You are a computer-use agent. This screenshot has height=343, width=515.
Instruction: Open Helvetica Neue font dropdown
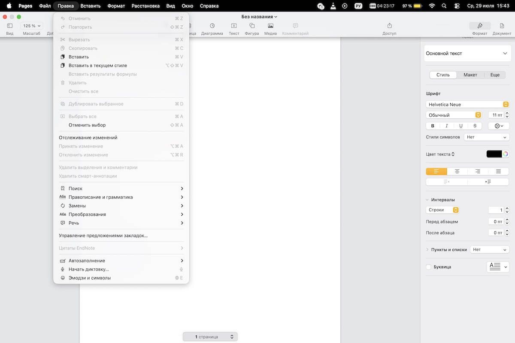click(467, 105)
